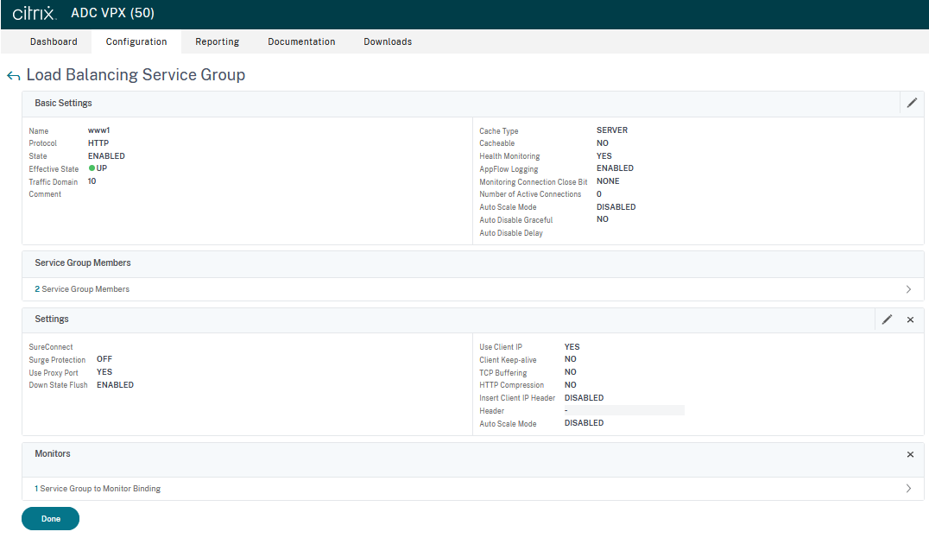Image resolution: width=929 pixels, height=538 pixels.
Task: Click the Basic Settings section heading
Action: pyautogui.click(x=63, y=104)
